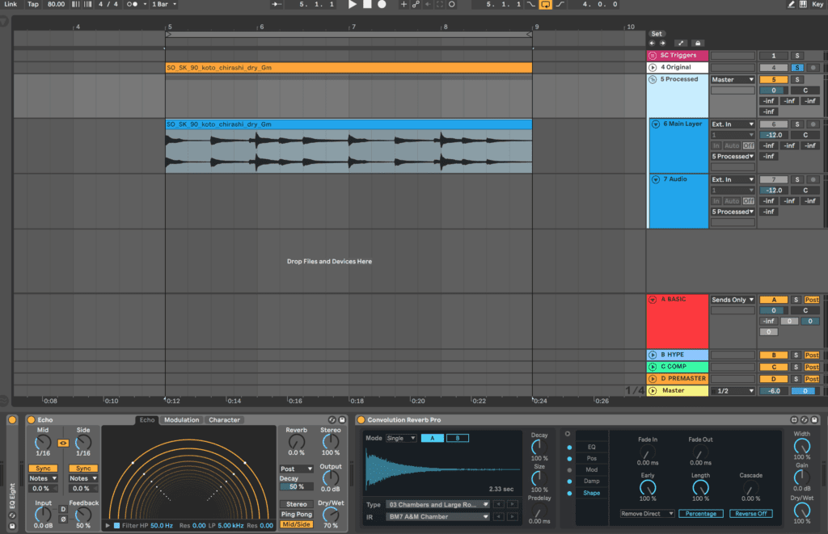
Task: Toggle the Echo Mid Sync switch
Action: pos(43,469)
